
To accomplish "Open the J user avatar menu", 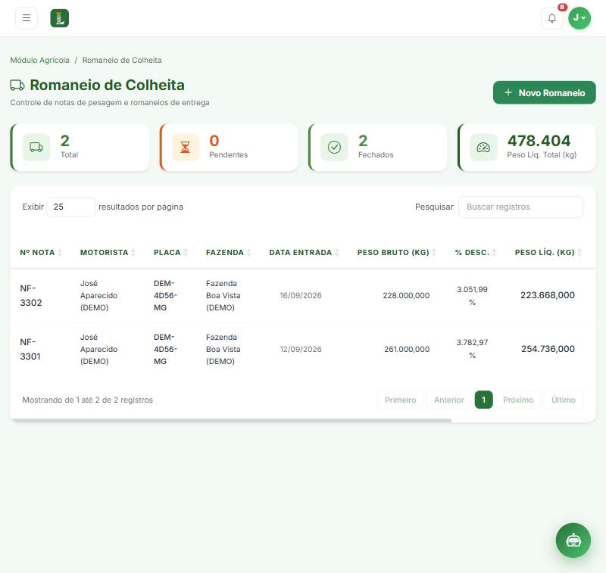I will point(579,17).
